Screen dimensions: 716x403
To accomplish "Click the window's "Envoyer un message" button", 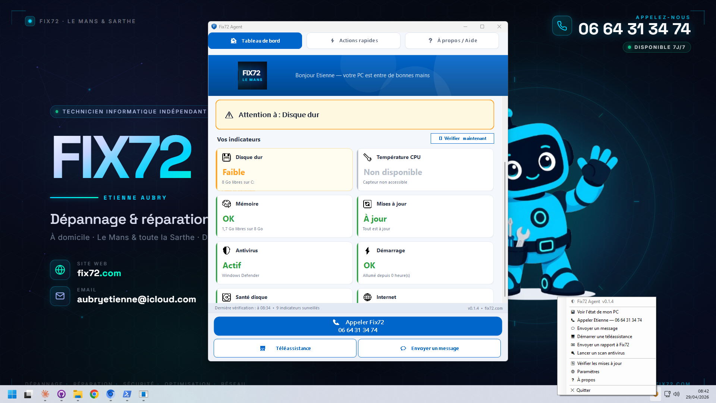I will click(429, 348).
